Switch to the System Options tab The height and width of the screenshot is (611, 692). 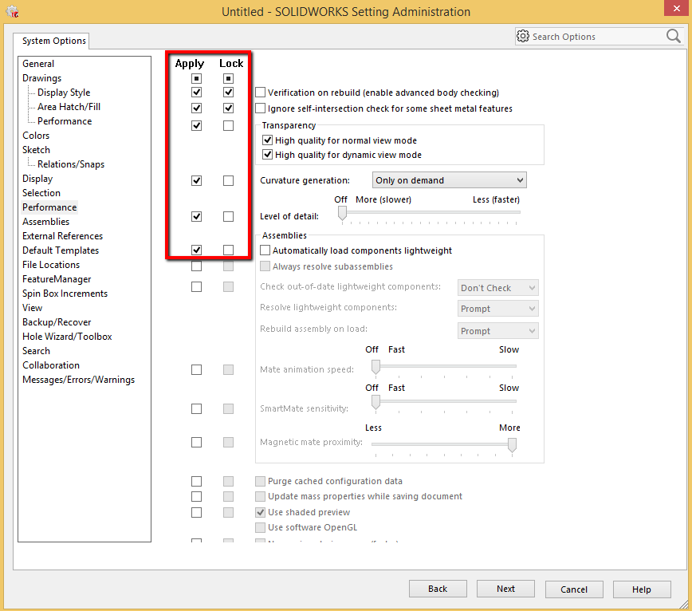point(54,41)
